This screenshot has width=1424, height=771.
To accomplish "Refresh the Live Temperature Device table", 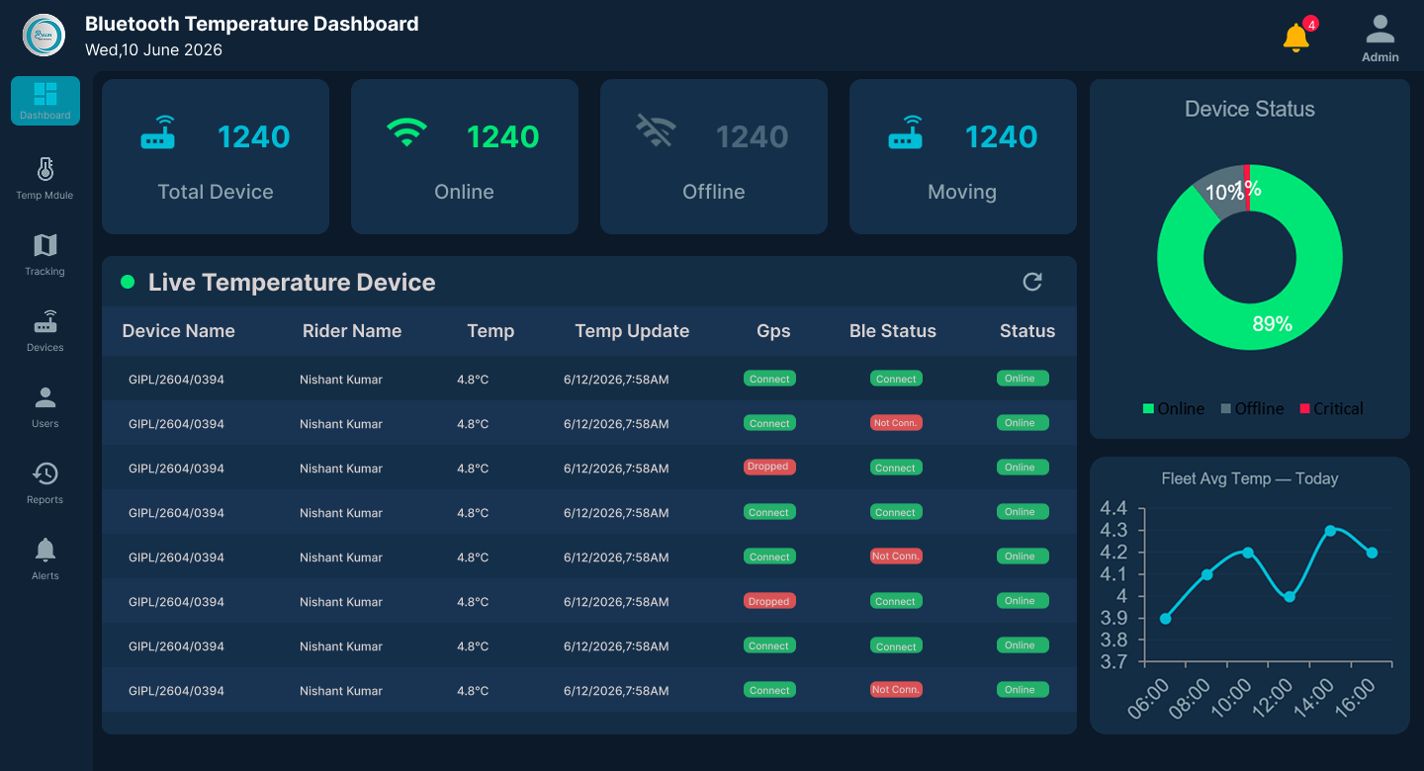I will [1032, 282].
